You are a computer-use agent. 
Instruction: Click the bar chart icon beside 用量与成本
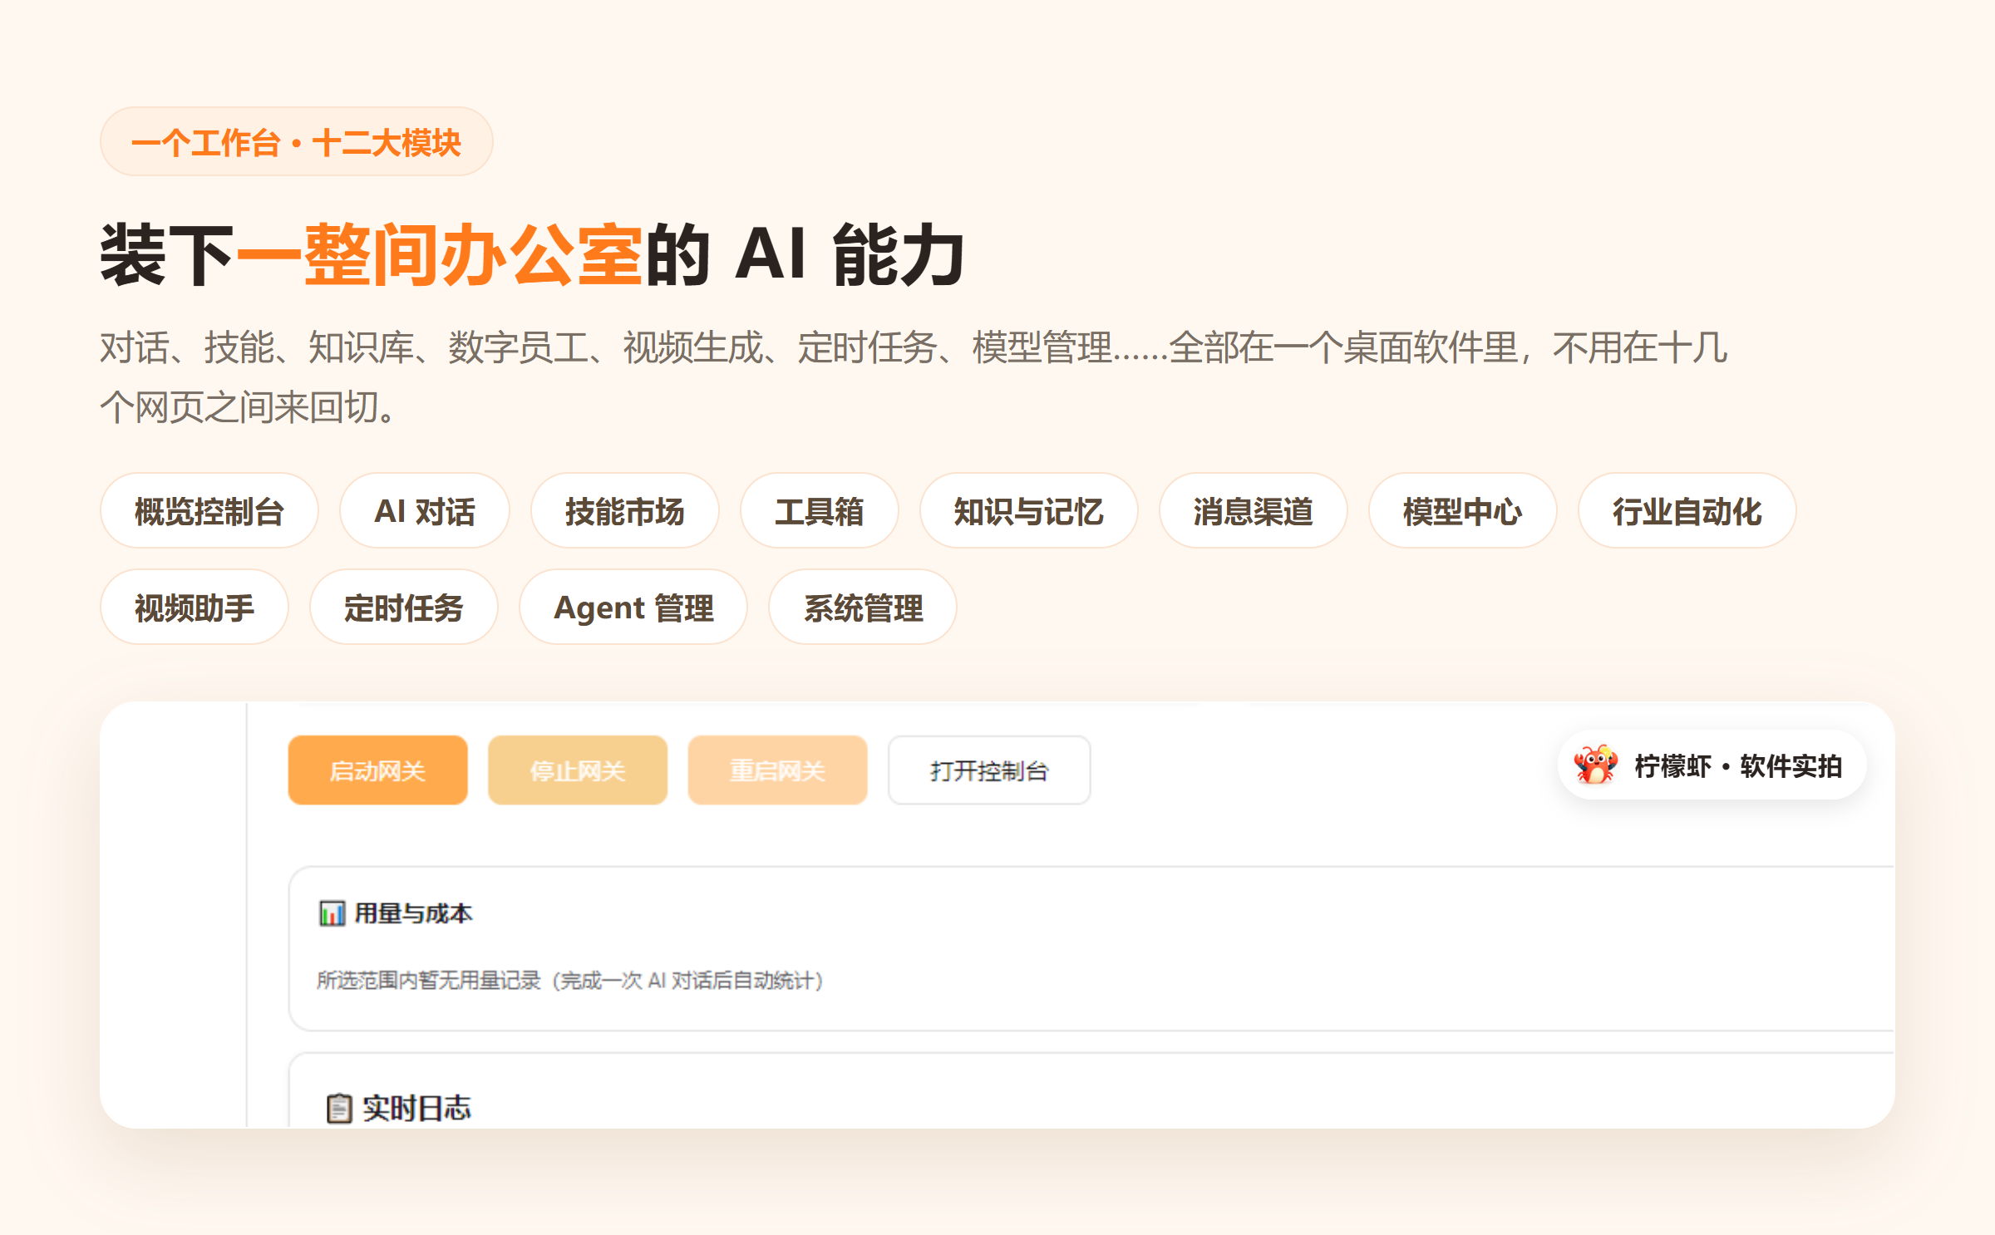pyautogui.click(x=332, y=913)
